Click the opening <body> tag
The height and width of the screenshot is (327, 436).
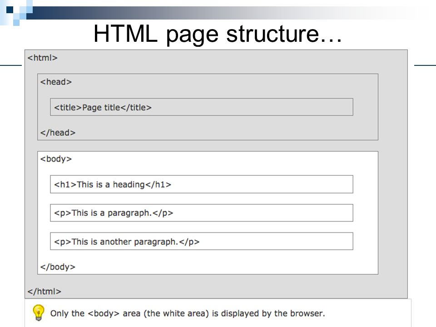tap(56, 159)
